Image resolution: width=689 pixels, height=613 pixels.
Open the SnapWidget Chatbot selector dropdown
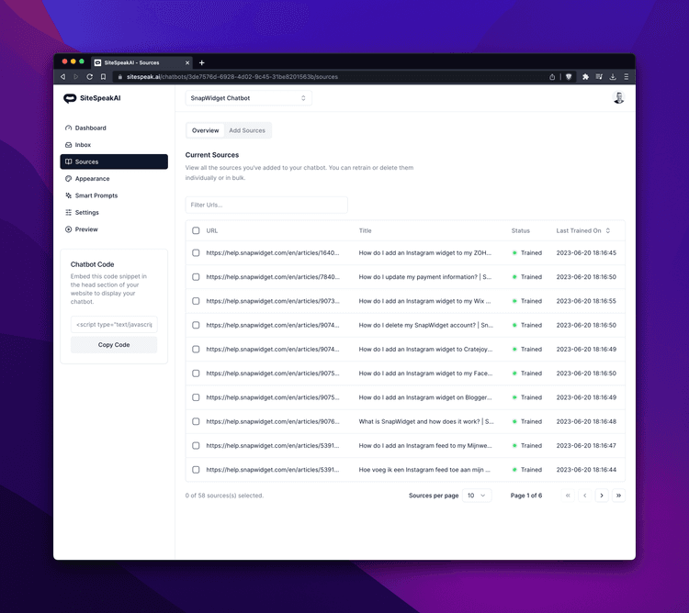[248, 98]
